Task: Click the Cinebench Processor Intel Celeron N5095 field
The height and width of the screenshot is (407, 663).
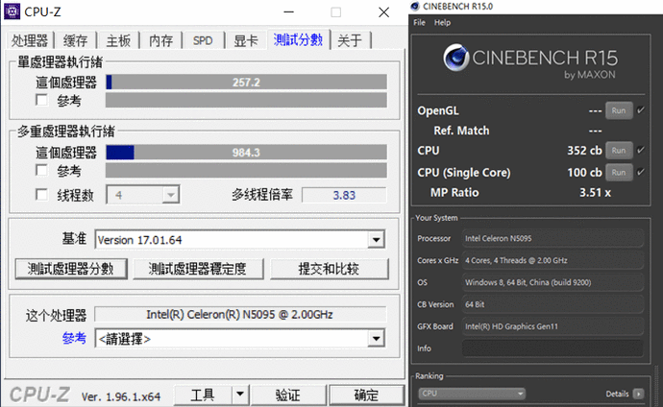Action: pyautogui.click(x=553, y=239)
